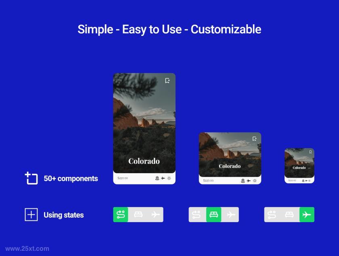This screenshot has height=256, width=339.
Task: Click the sun icon in the smallest card footer
Action: coord(310,180)
